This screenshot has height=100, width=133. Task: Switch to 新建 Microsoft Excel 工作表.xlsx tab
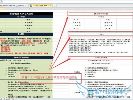click(13, 6)
